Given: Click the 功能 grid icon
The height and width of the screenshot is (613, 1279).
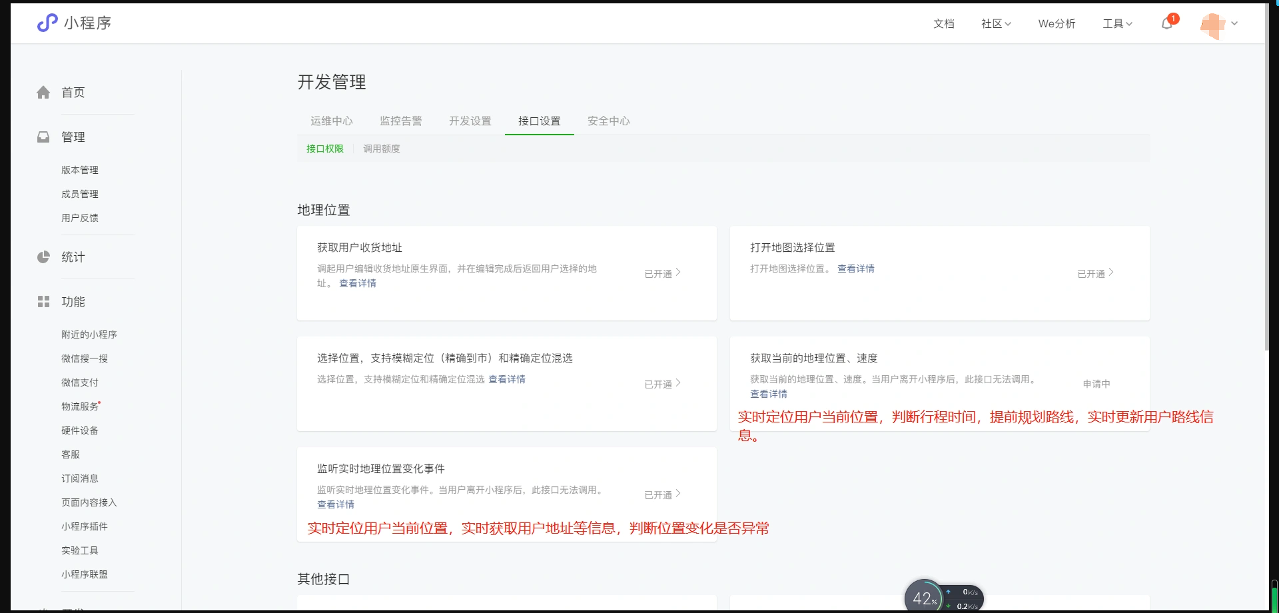Looking at the screenshot, I should (x=43, y=302).
